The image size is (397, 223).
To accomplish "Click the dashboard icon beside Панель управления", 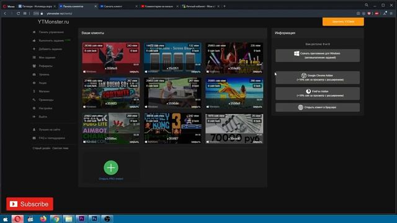I will pyautogui.click(x=34, y=32).
